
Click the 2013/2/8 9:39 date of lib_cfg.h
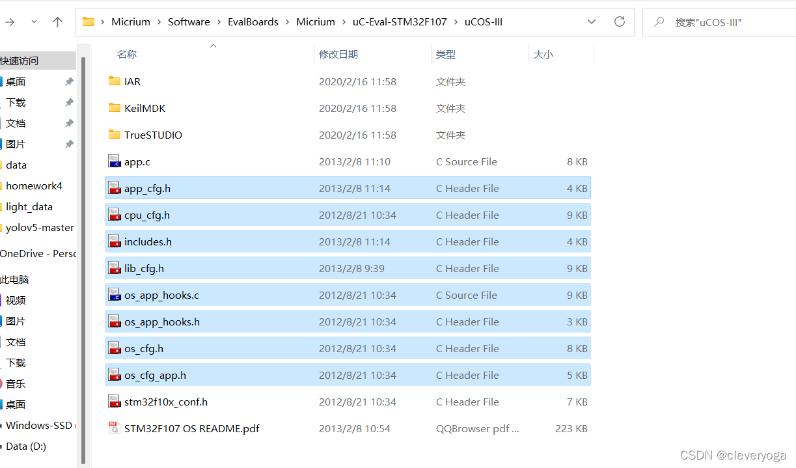351,268
